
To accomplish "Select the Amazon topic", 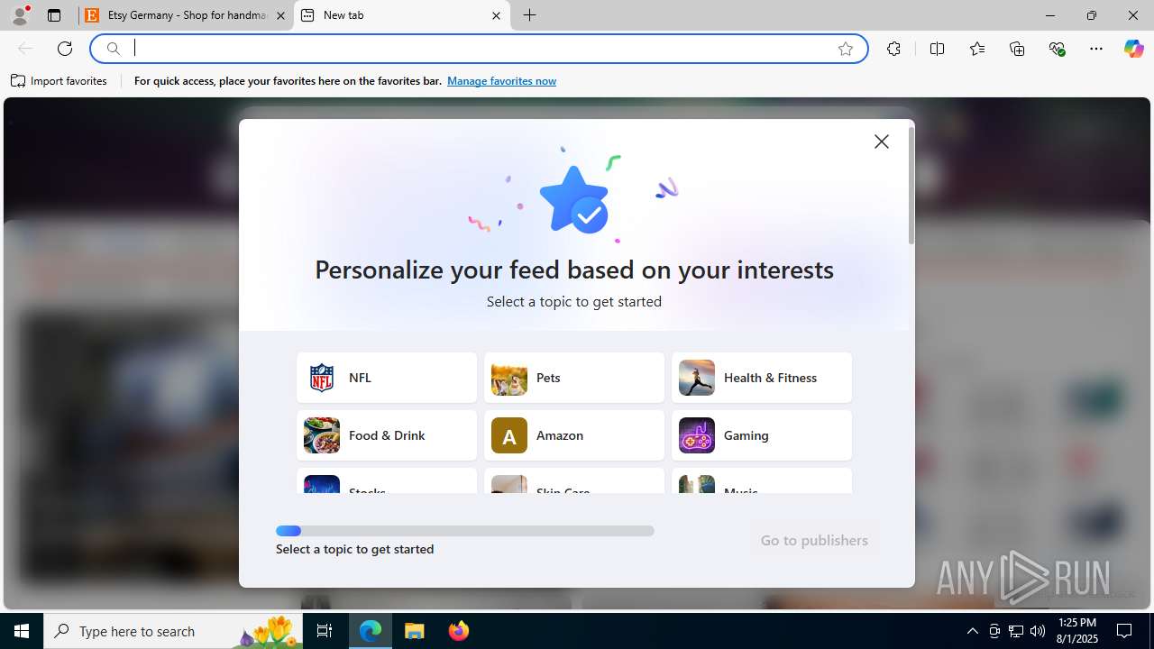I will tap(574, 435).
